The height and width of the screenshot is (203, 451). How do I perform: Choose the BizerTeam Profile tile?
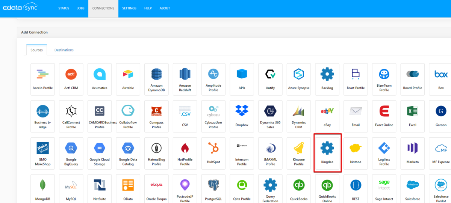point(384,79)
